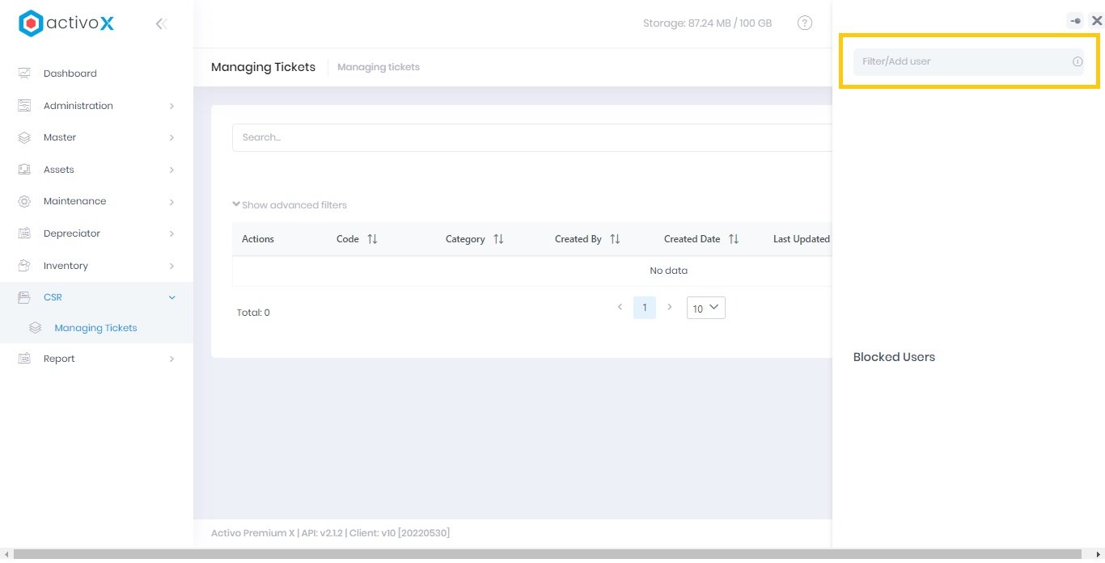The image size is (1105, 563).
Task: Click the activoX logo icon
Action: [31, 23]
